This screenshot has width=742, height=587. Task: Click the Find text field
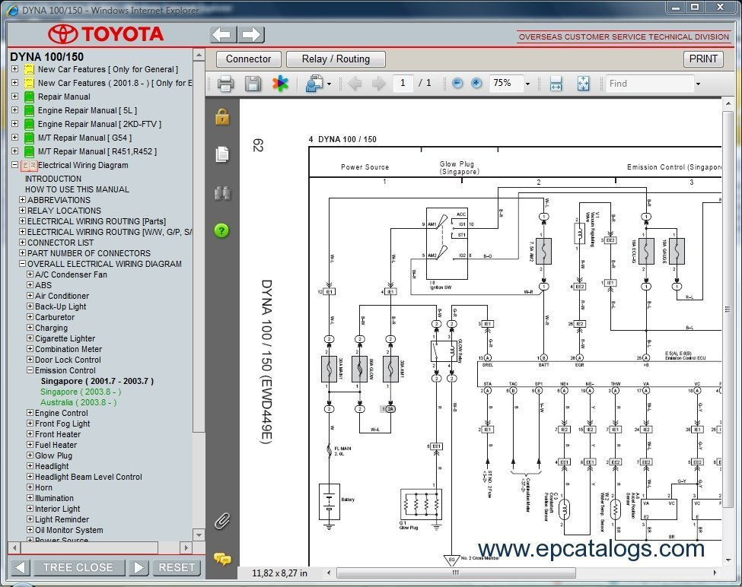tap(650, 84)
